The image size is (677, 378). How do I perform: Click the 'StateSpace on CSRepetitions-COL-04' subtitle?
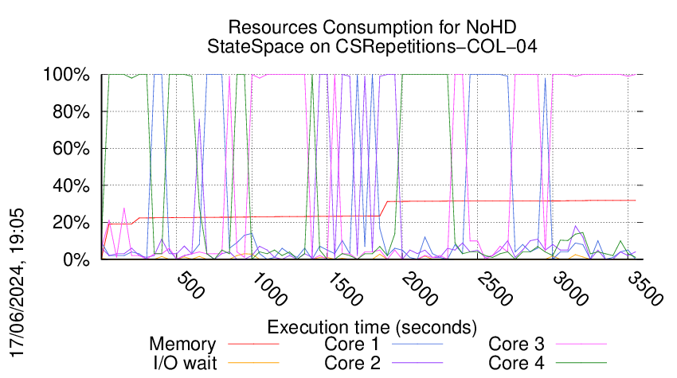372,46
